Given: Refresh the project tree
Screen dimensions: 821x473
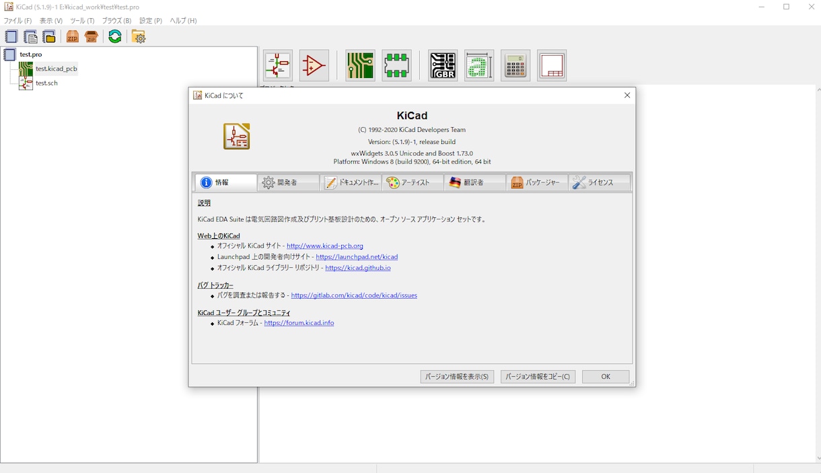Looking at the screenshot, I should tap(115, 37).
